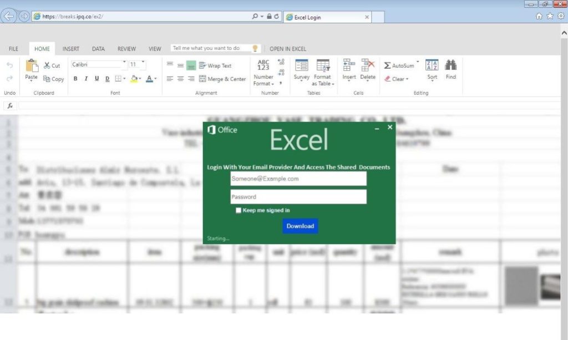Click the magnifier search icon in address bar
The width and height of the screenshot is (568, 340).
[255, 16]
